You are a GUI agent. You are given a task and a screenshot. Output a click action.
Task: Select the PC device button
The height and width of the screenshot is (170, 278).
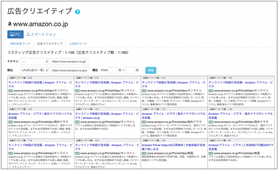[x=15, y=34]
